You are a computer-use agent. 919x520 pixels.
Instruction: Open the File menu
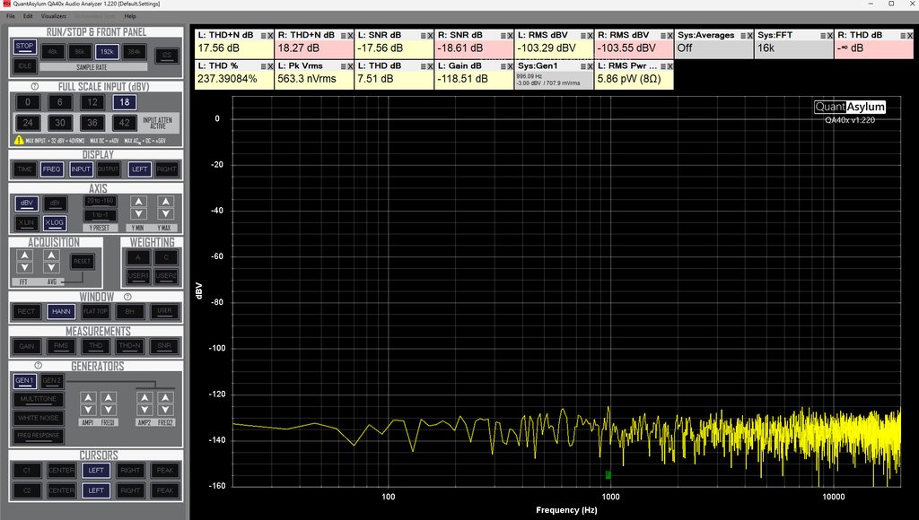(11, 16)
